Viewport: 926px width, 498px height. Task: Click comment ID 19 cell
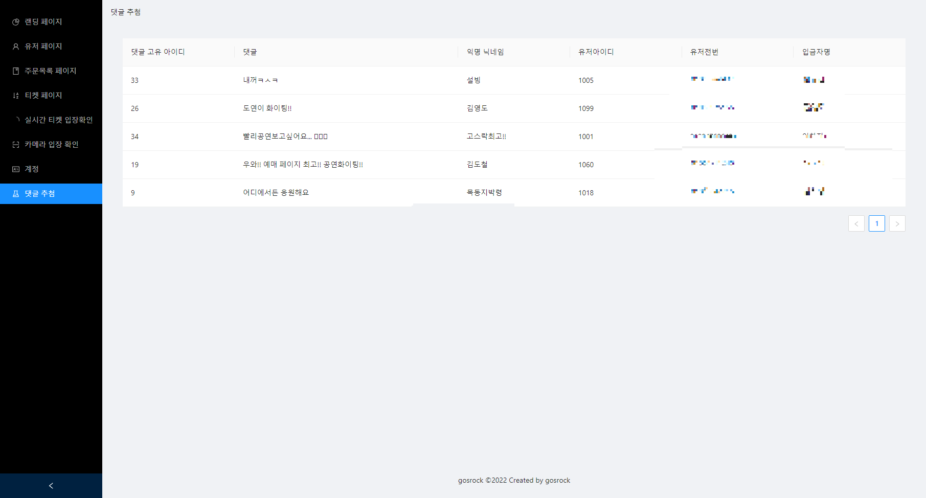tap(178, 165)
